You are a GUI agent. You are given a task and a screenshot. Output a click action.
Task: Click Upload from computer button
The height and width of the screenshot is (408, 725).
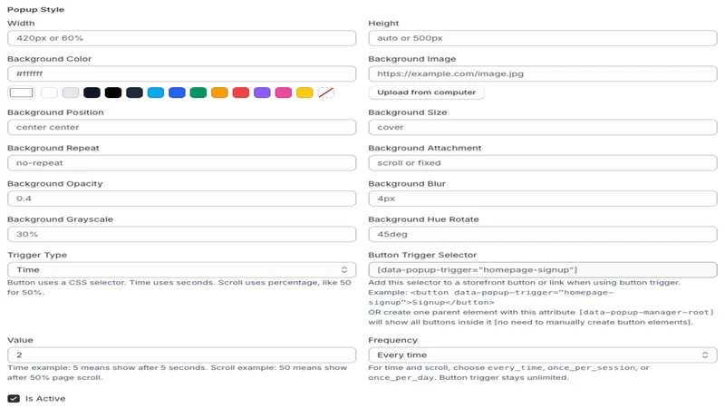pyautogui.click(x=426, y=92)
